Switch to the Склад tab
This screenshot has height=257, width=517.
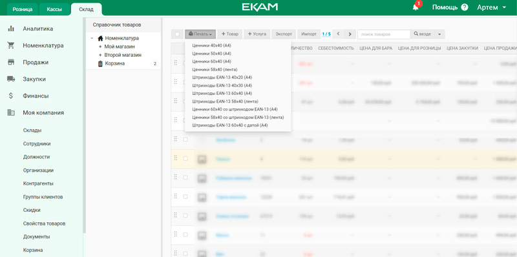(x=87, y=9)
